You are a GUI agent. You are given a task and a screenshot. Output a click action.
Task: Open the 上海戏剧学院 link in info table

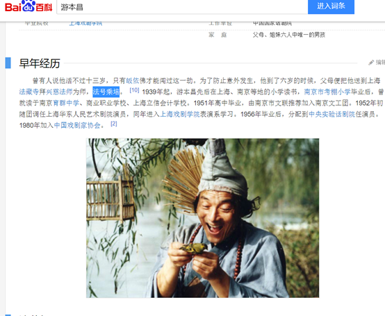point(85,24)
